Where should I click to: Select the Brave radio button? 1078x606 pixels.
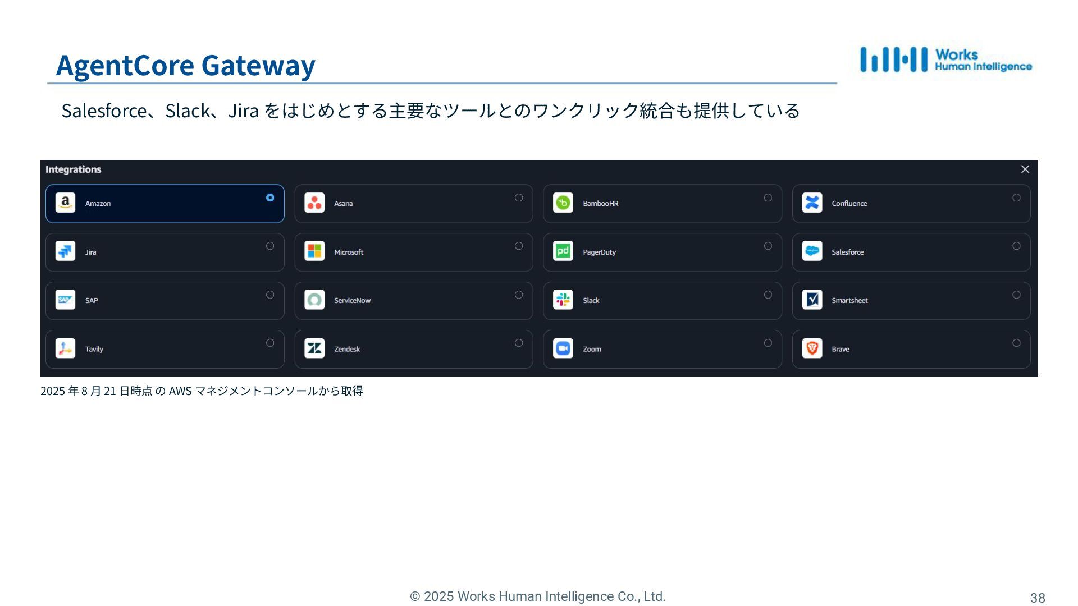[1016, 343]
